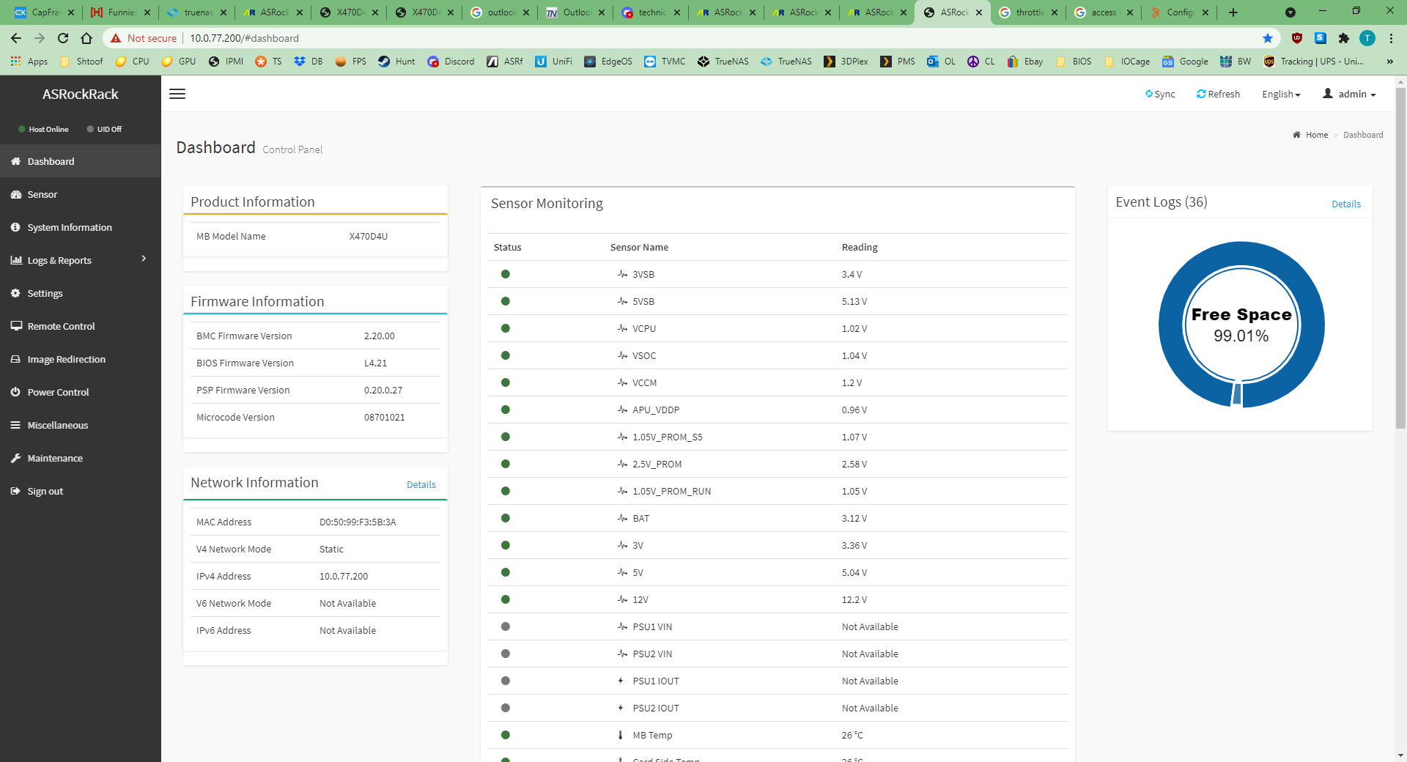Click MB Temp sensor row
1407x762 pixels.
point(778,735)
